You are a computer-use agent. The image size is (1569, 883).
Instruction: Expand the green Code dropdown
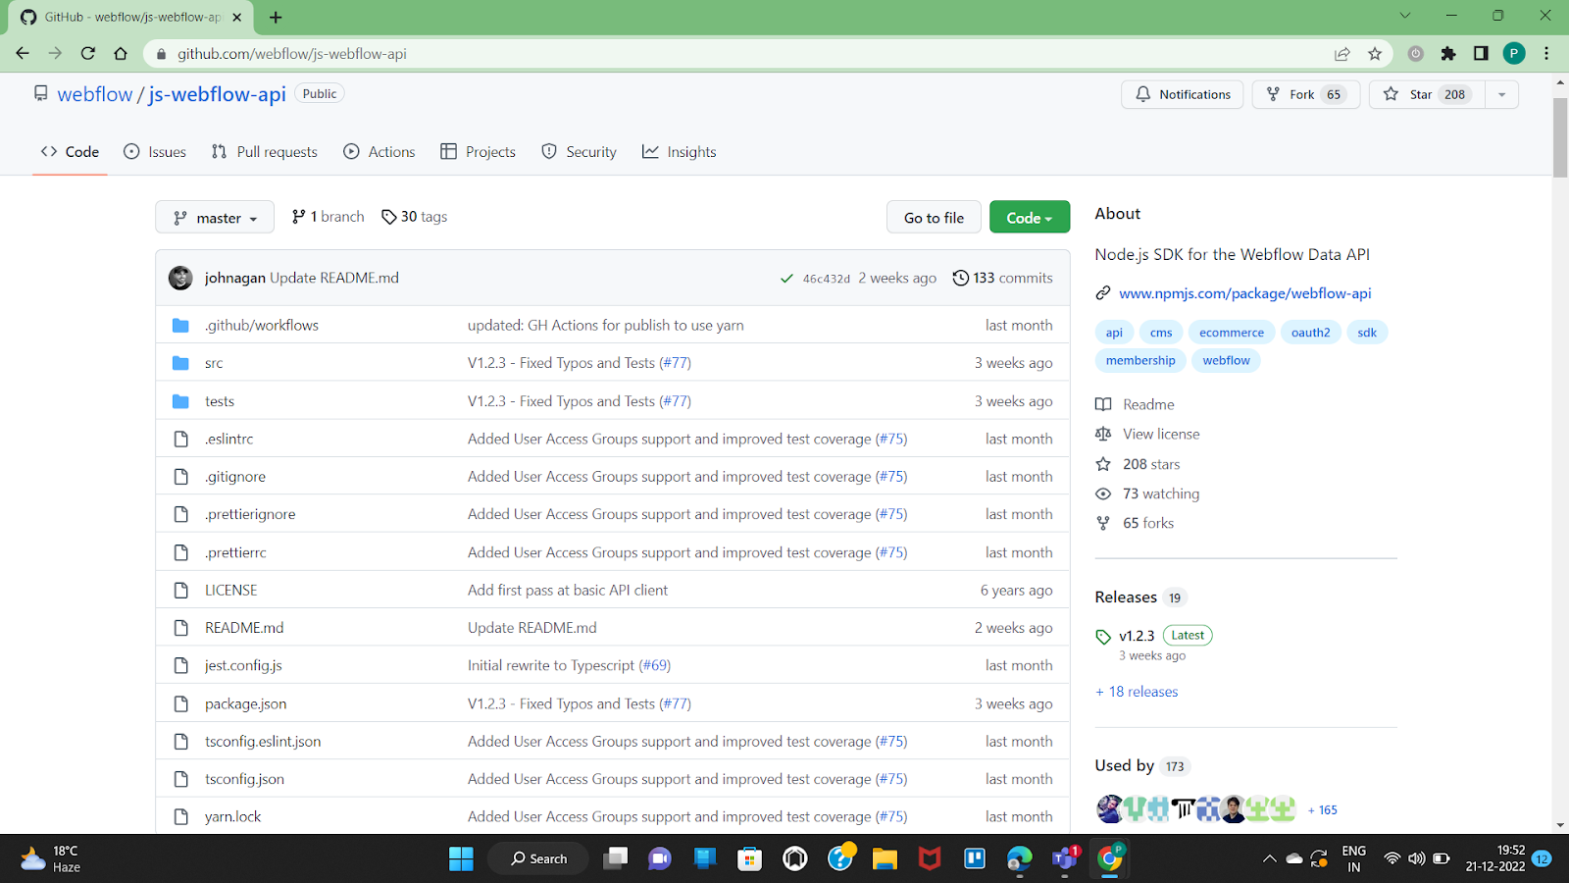[x=1029, y=218]
